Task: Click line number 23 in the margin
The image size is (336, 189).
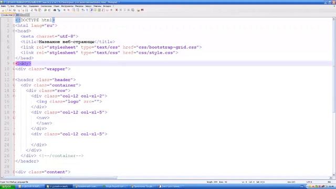Action: click(7, 140)
